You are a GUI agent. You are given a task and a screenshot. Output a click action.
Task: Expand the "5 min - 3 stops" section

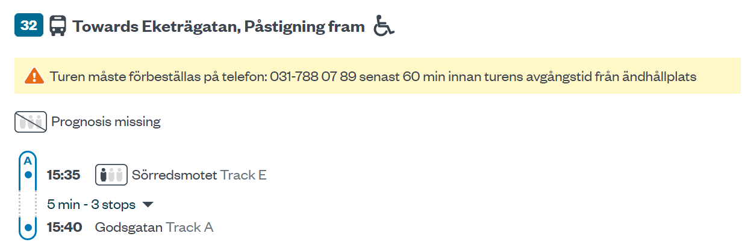(x=92, y=205)
